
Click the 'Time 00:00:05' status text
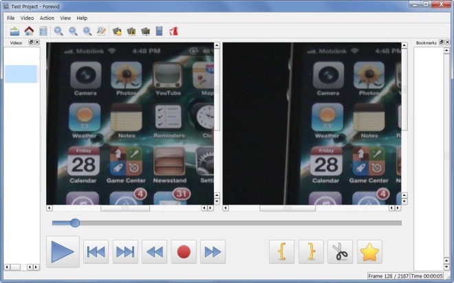[426, 276]
